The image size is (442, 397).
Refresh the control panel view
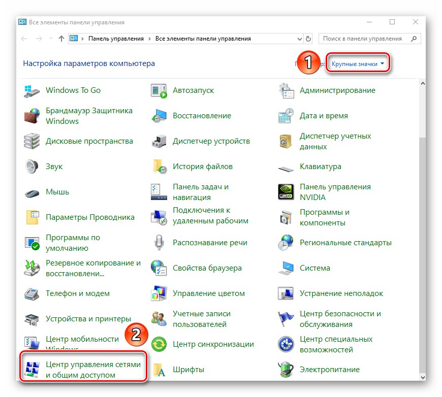(308, 39)
